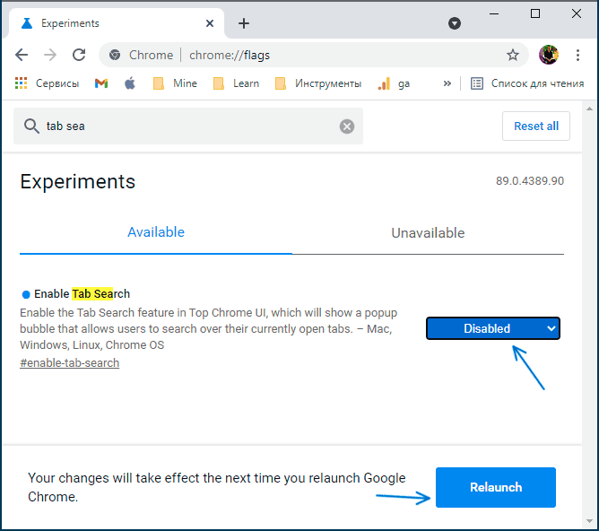This screenshot has height=531, width=599.
Task: Clear the flags search text
Action: coord(347,126)
